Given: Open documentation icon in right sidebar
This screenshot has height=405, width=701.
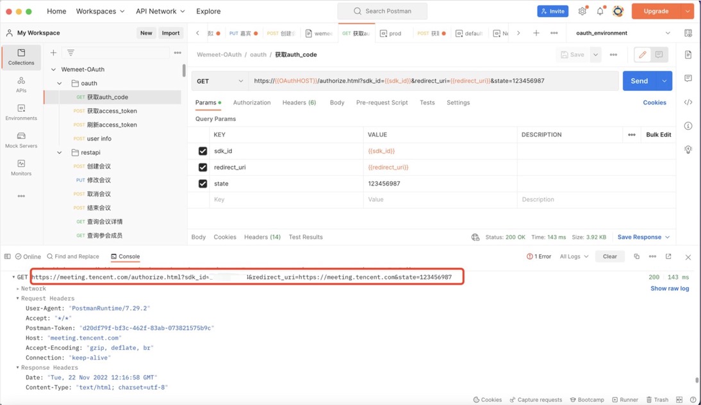Looking at the screenshot, I should tap(688, 54).
